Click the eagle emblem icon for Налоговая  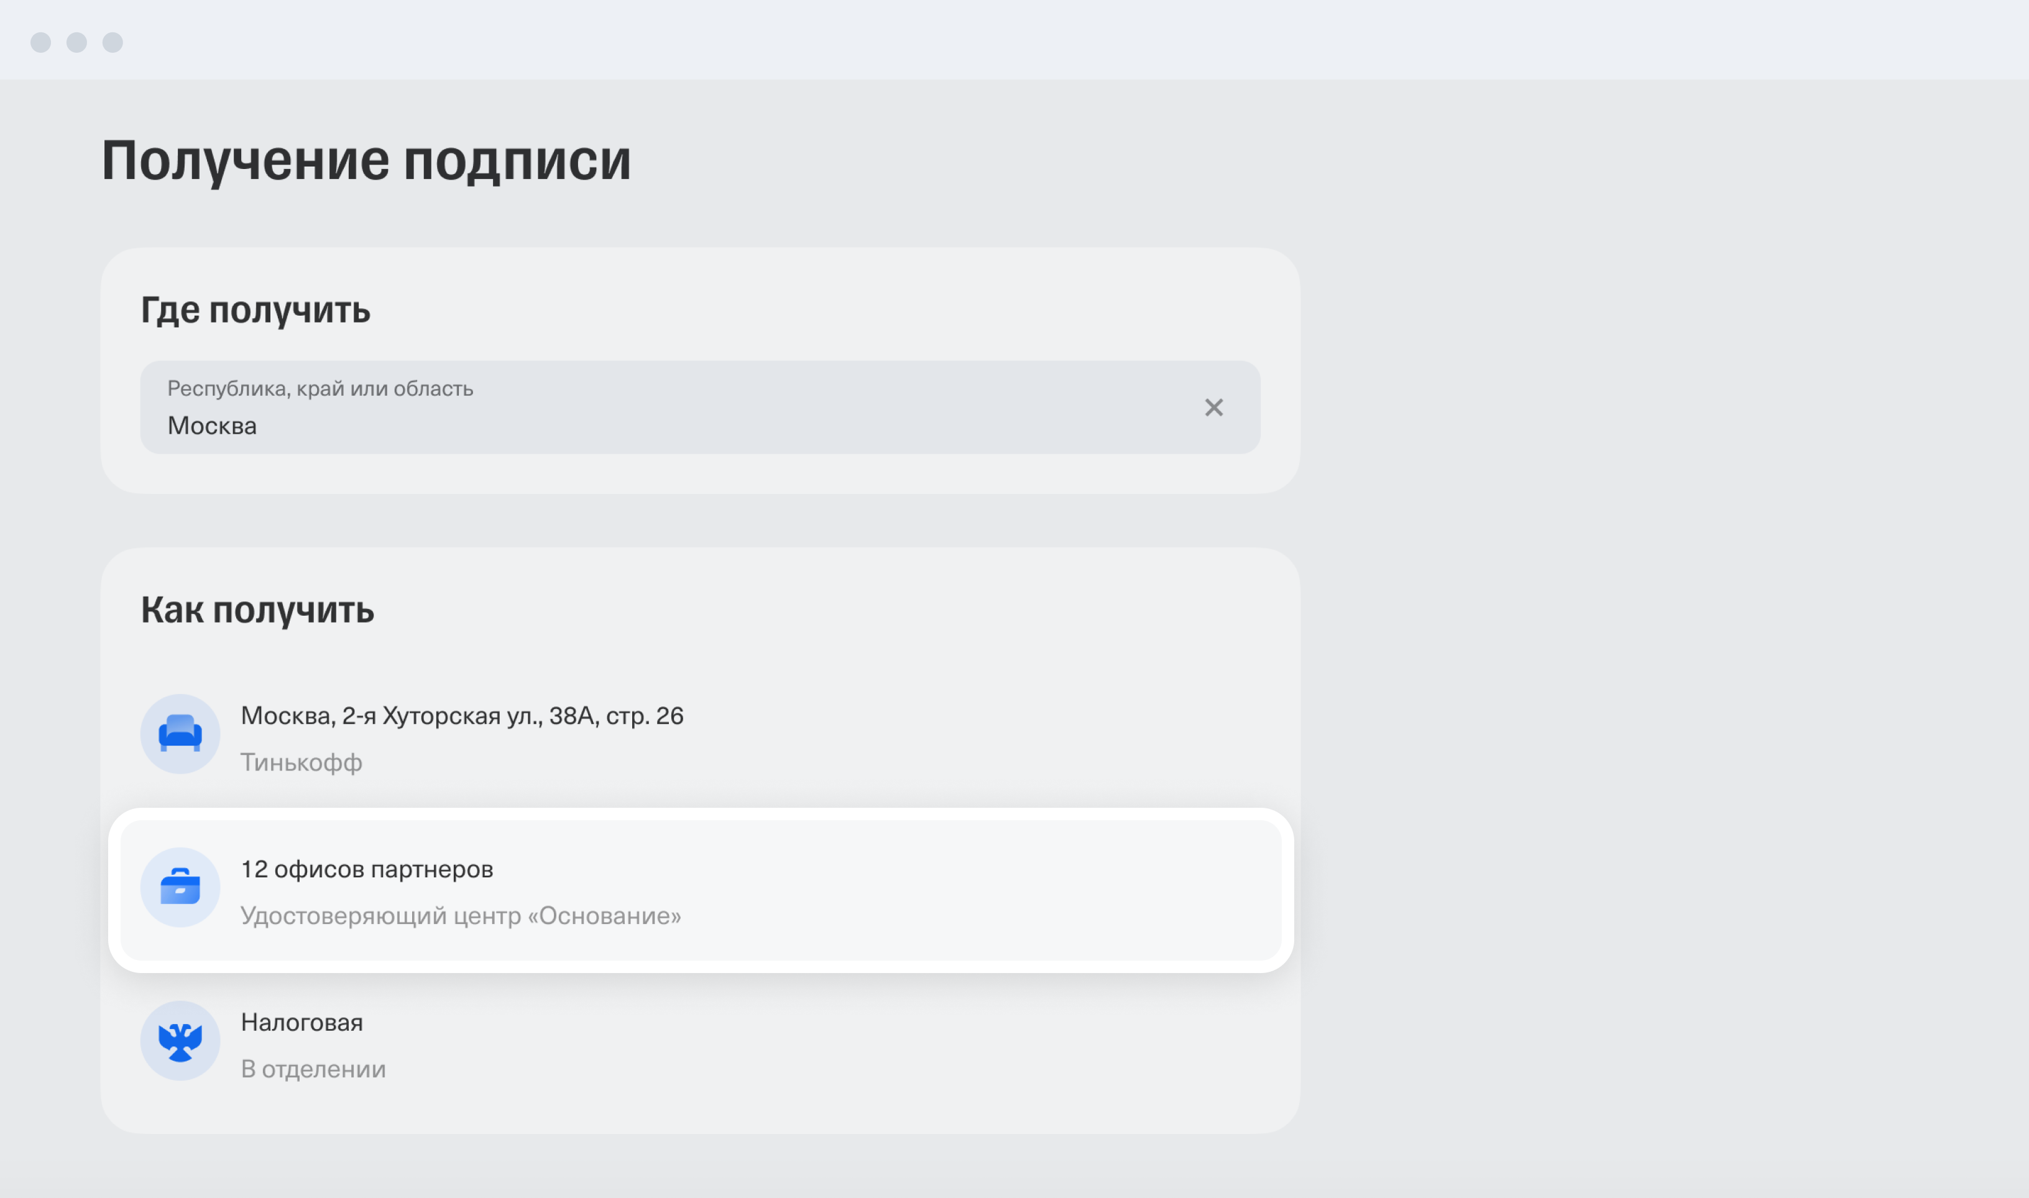pyautogui.click(x=180, y=1041)
